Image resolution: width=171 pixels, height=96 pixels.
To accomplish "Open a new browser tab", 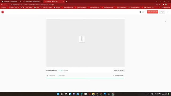I will click(x=67, y=2).
